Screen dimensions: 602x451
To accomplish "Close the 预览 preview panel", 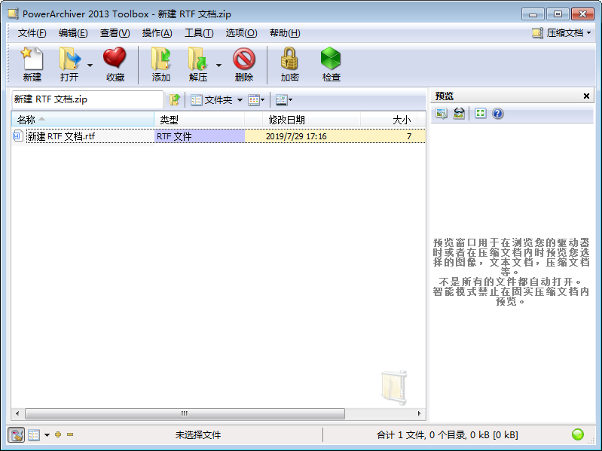I will pos(586,96).
